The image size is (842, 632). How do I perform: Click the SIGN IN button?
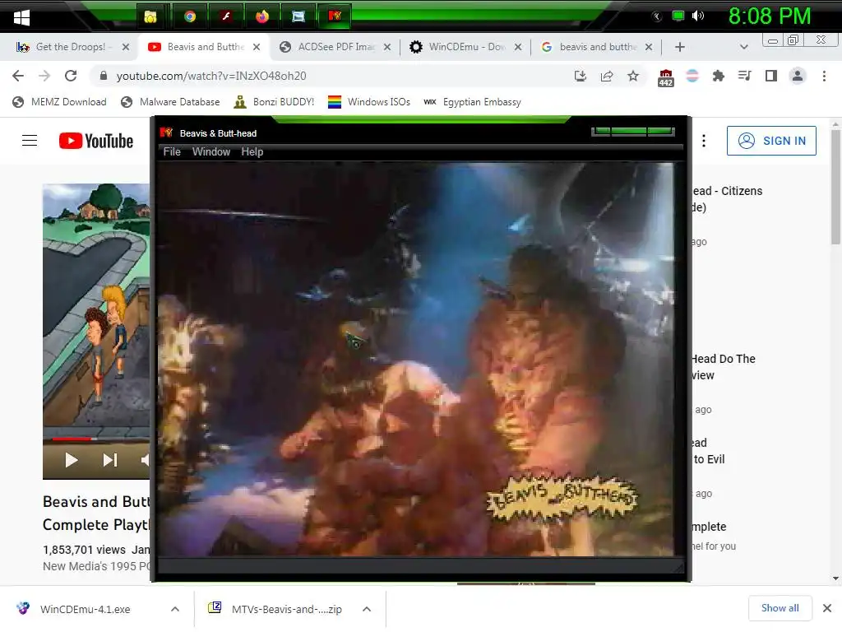click(771, 141)
